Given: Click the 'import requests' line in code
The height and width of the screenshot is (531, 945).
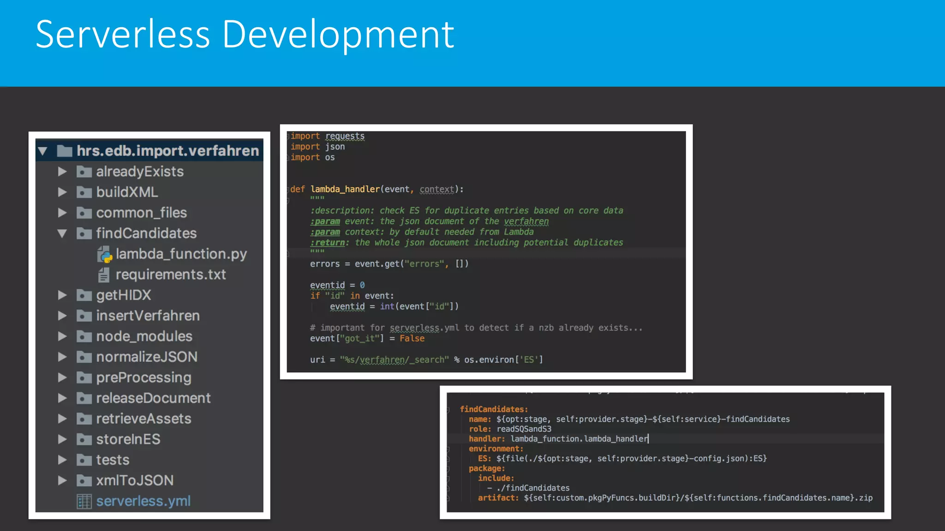Looking at the screenshot, I should tap(328, 136).
